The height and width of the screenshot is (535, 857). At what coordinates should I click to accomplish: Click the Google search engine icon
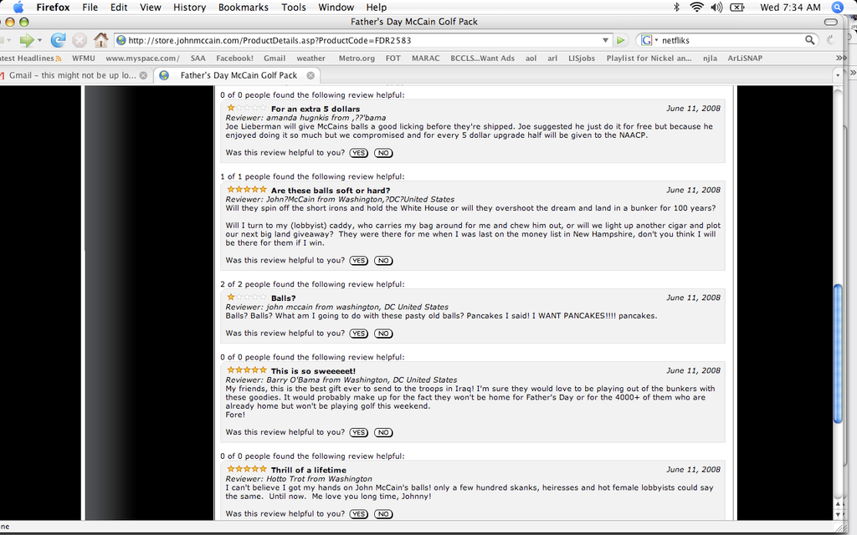pos(647,40)
